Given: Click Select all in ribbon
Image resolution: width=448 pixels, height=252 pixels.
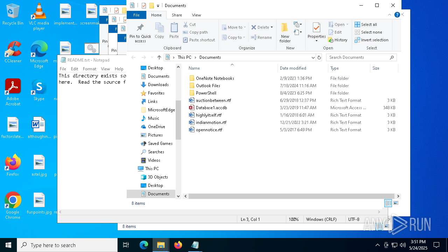Looking at the screenshot, I should [366, 24].
